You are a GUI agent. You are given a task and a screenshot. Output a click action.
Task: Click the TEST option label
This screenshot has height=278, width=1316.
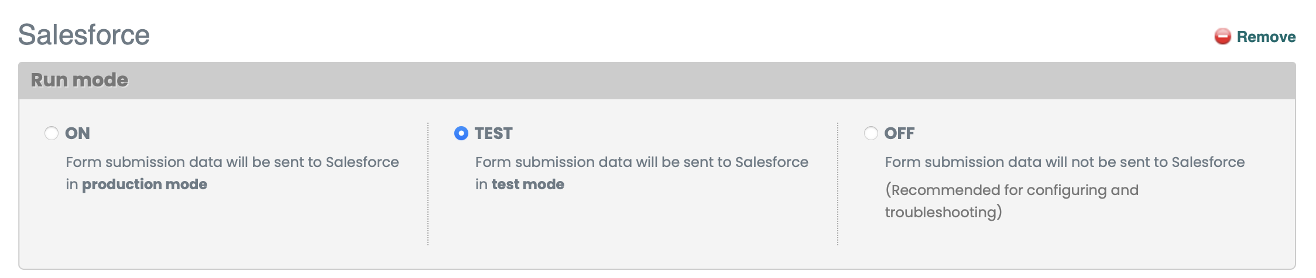coord(493,133)
